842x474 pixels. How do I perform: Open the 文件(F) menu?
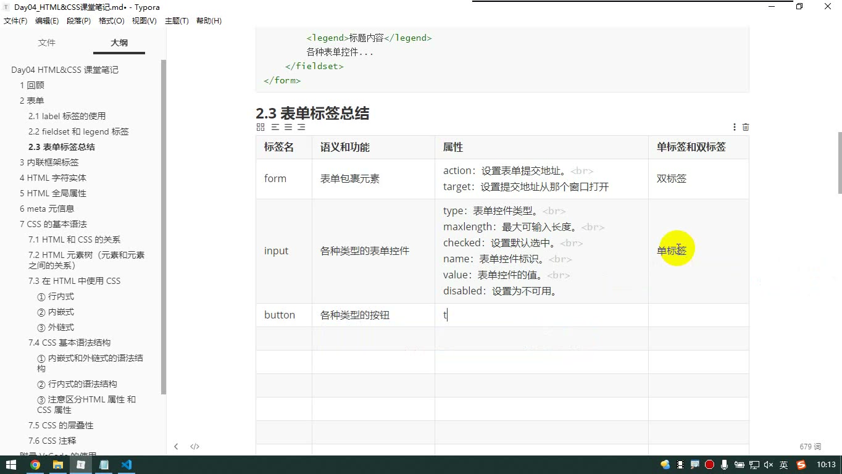(x=15, y=21)
